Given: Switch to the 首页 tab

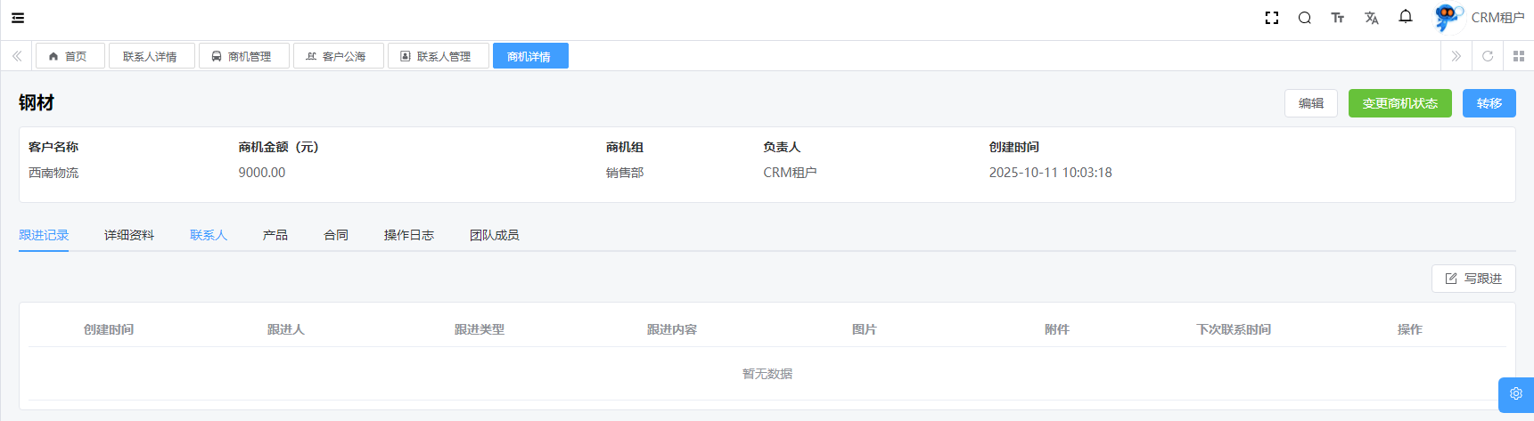Looking at the screenshot, I should point(70,56).
